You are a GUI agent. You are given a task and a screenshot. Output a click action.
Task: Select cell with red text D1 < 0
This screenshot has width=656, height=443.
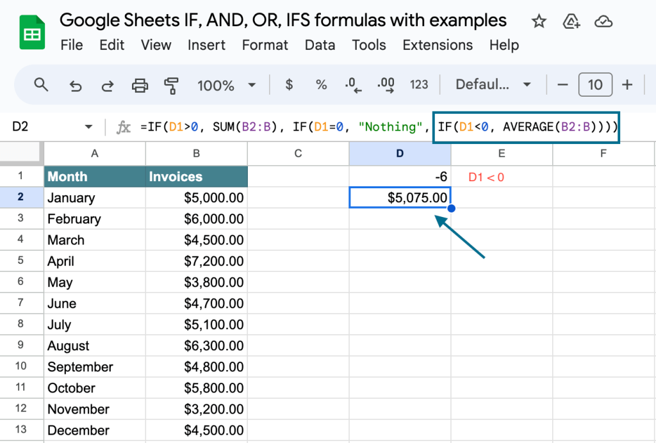[x=502, y=176]
